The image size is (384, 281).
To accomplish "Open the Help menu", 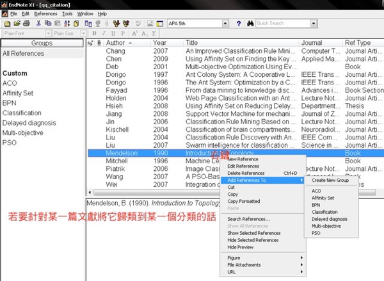I will (102, 13).
